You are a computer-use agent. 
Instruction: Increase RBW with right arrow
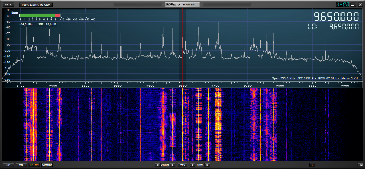tap(207, 165)
